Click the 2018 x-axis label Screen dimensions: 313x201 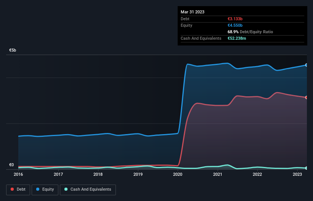[x=98, y=174]
